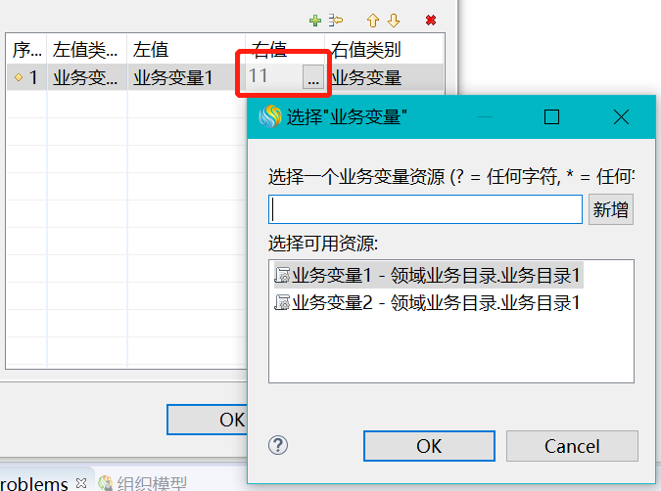Screen dimensions: 661x491
Task: Delete row with red X icon
Action: point(431,20)
